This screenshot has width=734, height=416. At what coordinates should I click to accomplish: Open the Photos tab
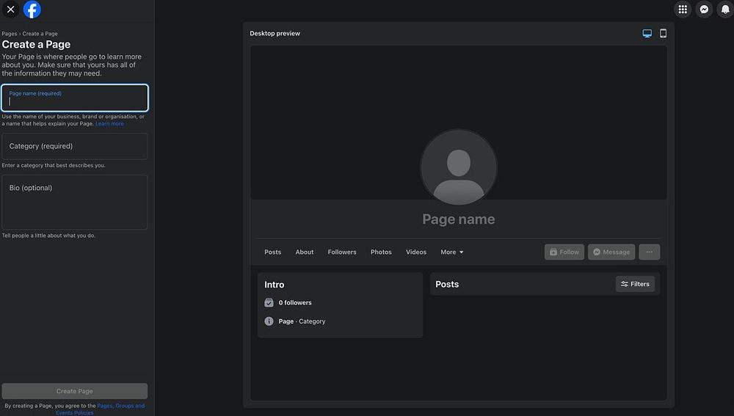pos(381,252)
